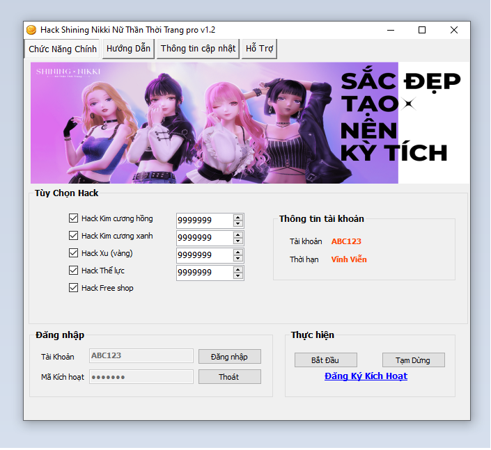This screenshot has height=450, width=491.
Task: Go to the Hỗ Trợ tab
Action: 259,49
